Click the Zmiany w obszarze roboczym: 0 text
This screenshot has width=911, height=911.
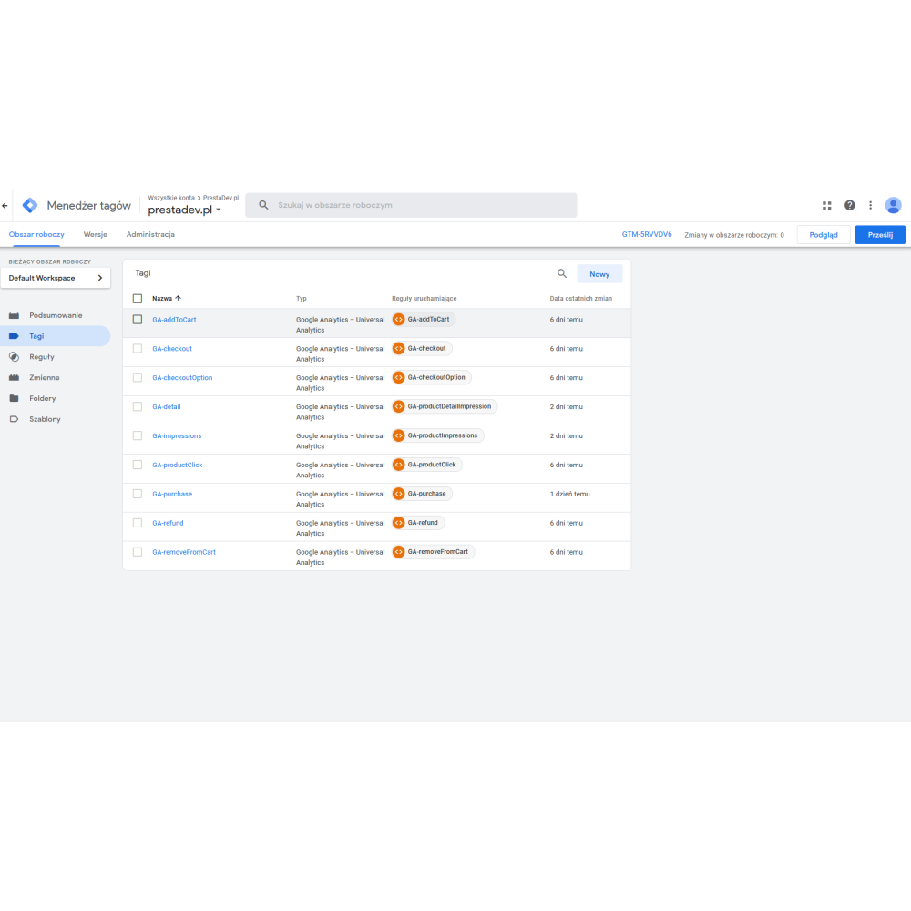tap(734, 235)
